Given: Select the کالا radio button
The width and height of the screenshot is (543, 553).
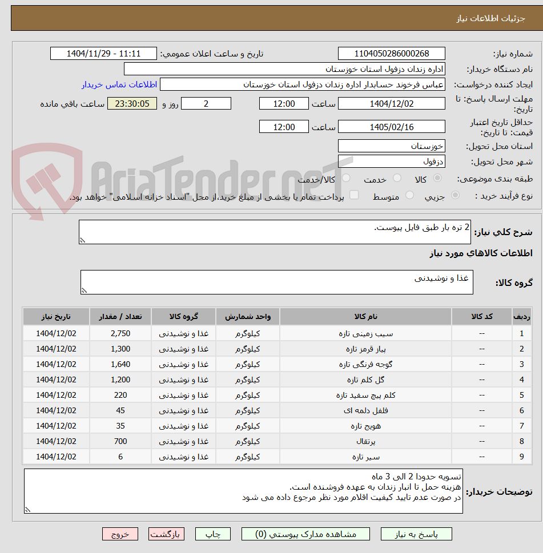Looking at the screenshot, I should [437, 178].
